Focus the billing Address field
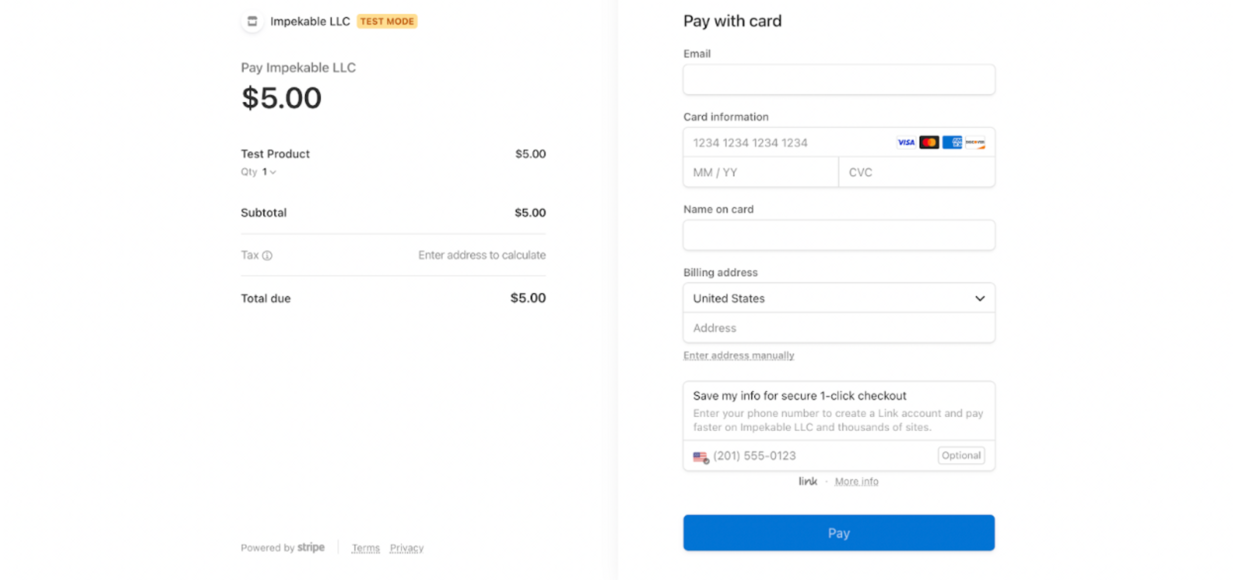 pos(839,328)
